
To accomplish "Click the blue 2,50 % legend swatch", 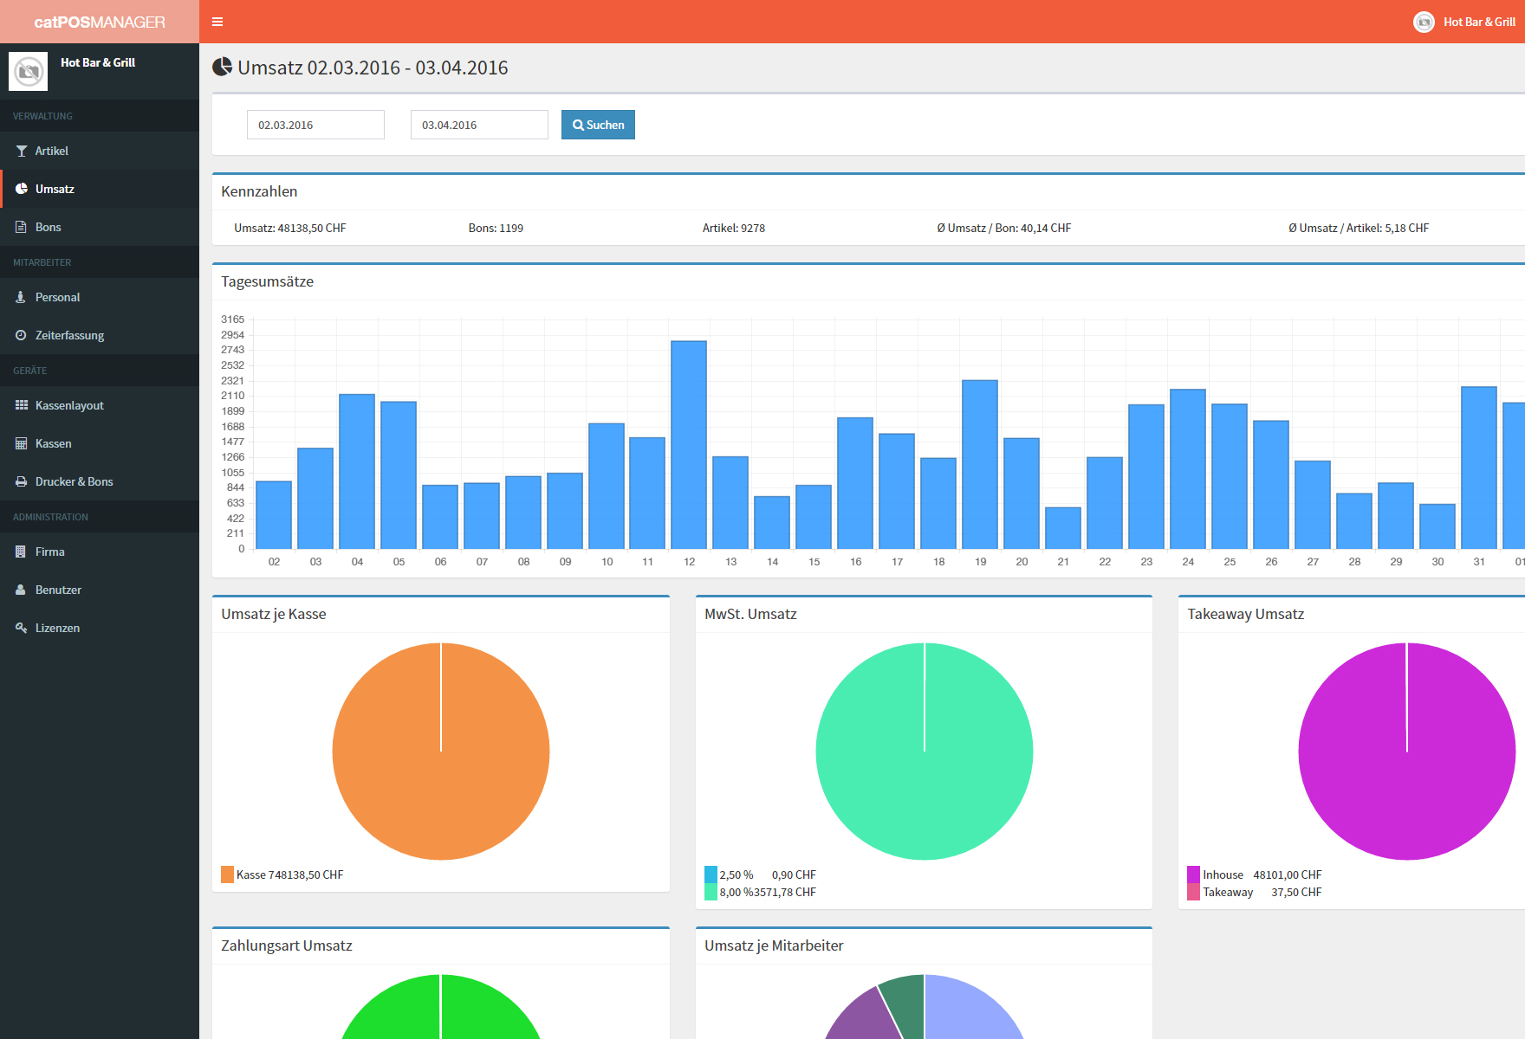I will coord(711,874).
